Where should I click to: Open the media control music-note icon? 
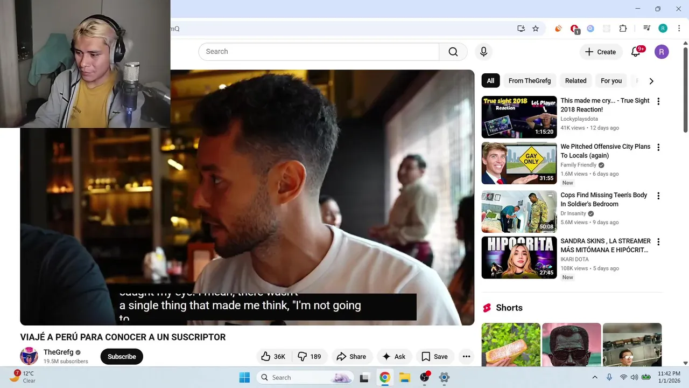click(x=646, y=29)
